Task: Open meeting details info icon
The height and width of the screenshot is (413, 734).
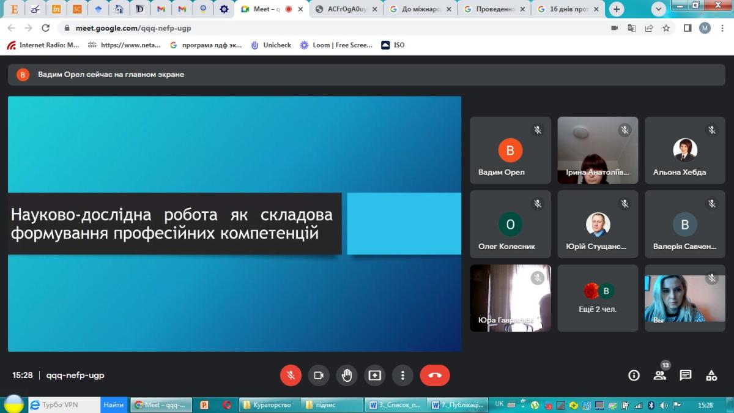Action: 634,375
